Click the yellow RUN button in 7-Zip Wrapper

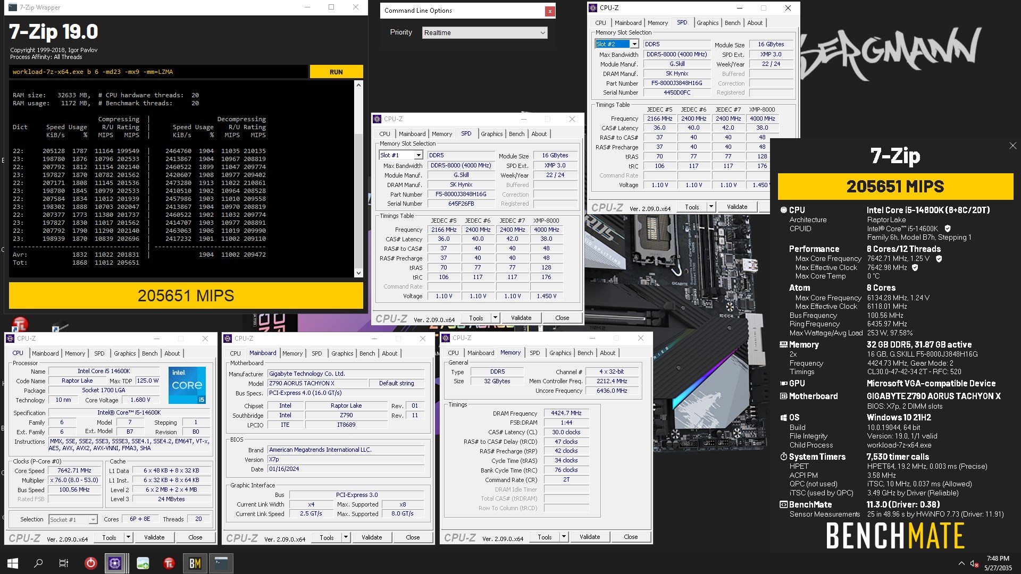[x=336, y=72]
